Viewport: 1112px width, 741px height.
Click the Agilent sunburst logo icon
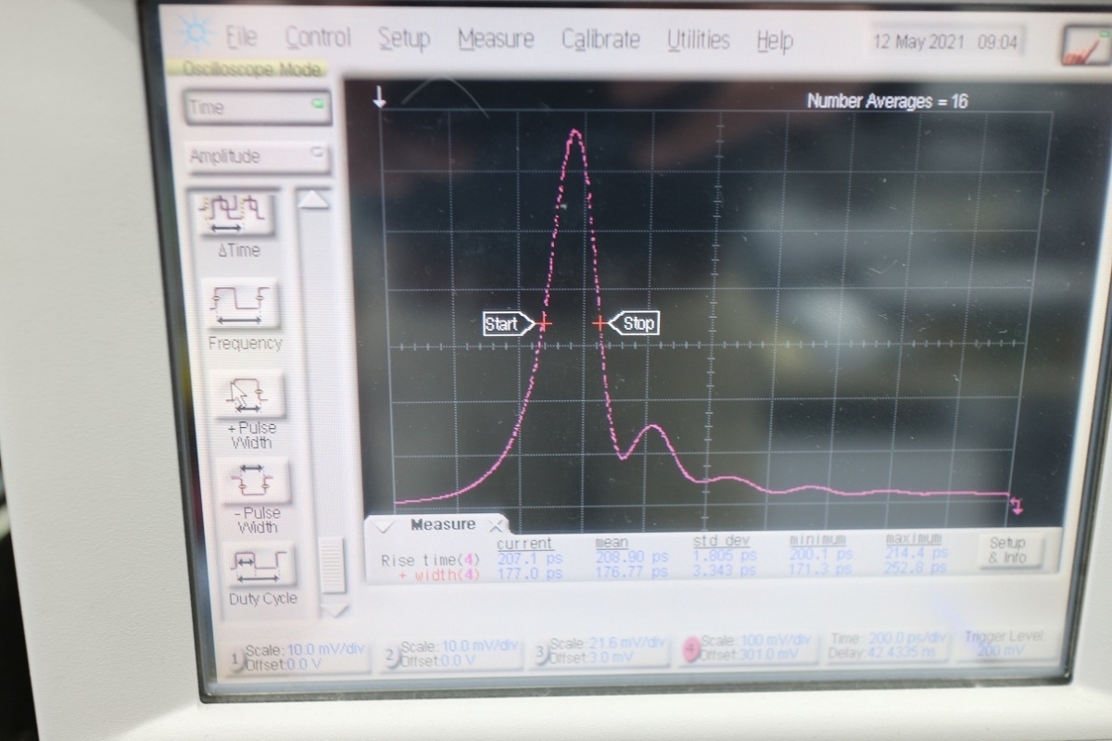click(195, 34)
